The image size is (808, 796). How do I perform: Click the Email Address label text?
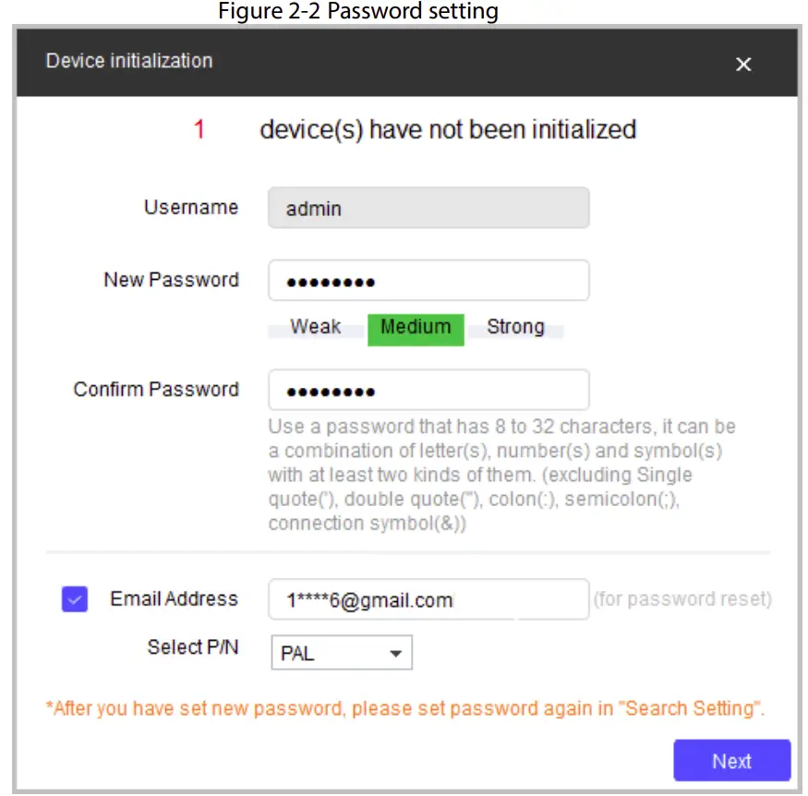(x=174, y=598)
